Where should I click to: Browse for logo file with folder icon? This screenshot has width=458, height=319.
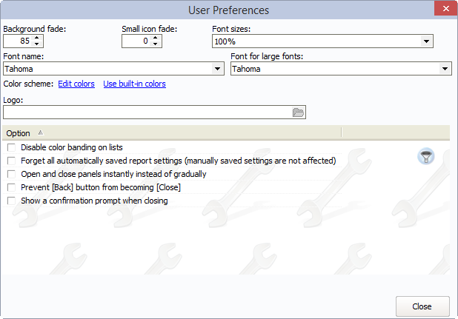[x=298, y=113]
